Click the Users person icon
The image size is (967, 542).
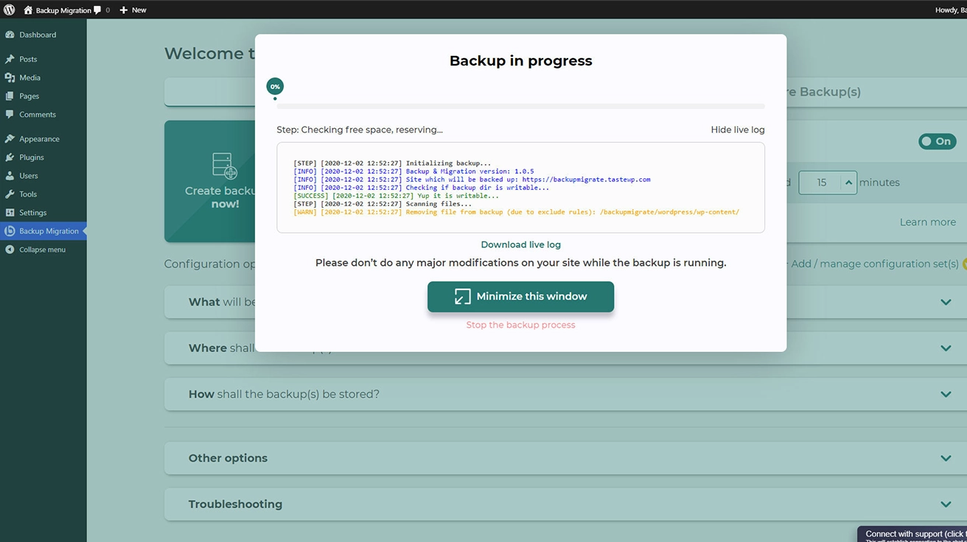(x=10, y=175)
